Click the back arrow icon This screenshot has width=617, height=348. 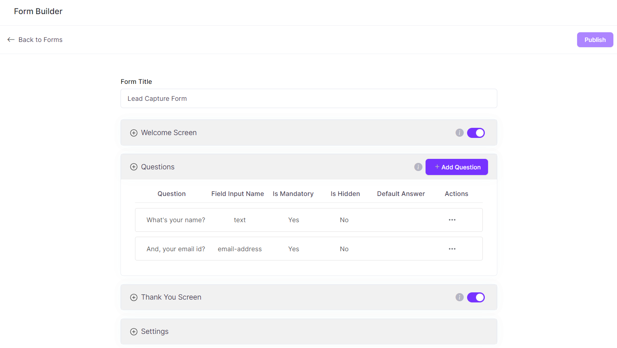[11, 40]
